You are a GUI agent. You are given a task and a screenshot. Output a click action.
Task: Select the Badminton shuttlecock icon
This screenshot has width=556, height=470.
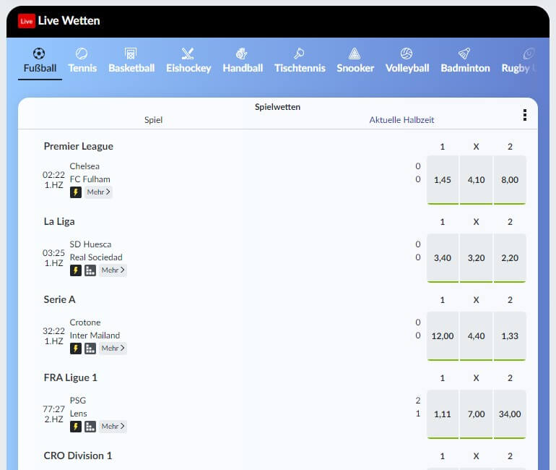464,54
